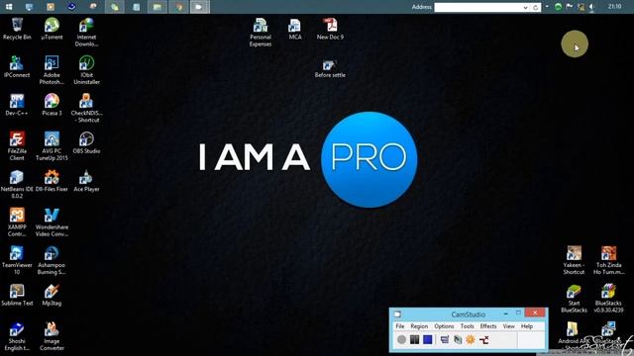Viewport: 634px width, 356px height.
Task: Select the Recycle Bin desktop icon
Action: tap(17, 29)
